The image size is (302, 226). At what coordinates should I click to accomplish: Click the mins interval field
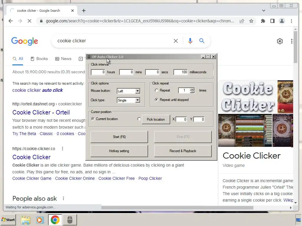[126, 72]
